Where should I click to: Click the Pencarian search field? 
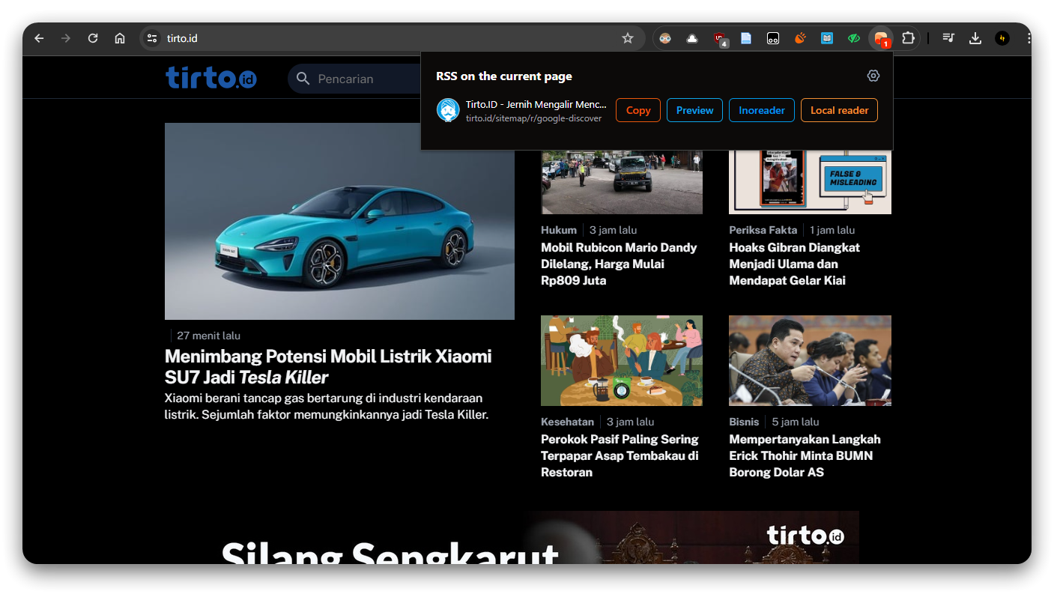pos(354,79)
